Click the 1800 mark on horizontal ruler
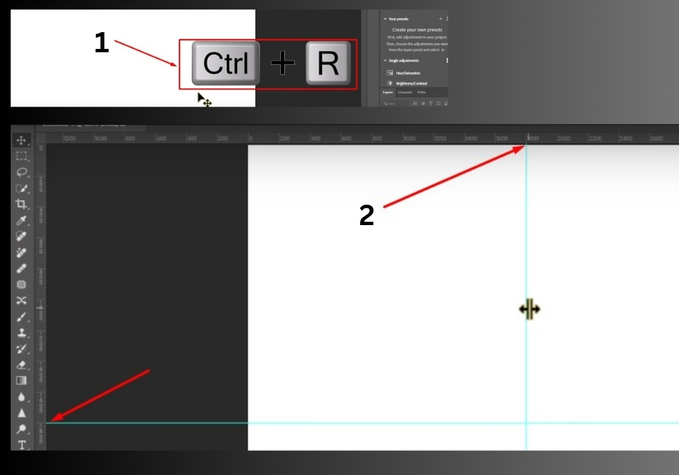 coord(533,139)
